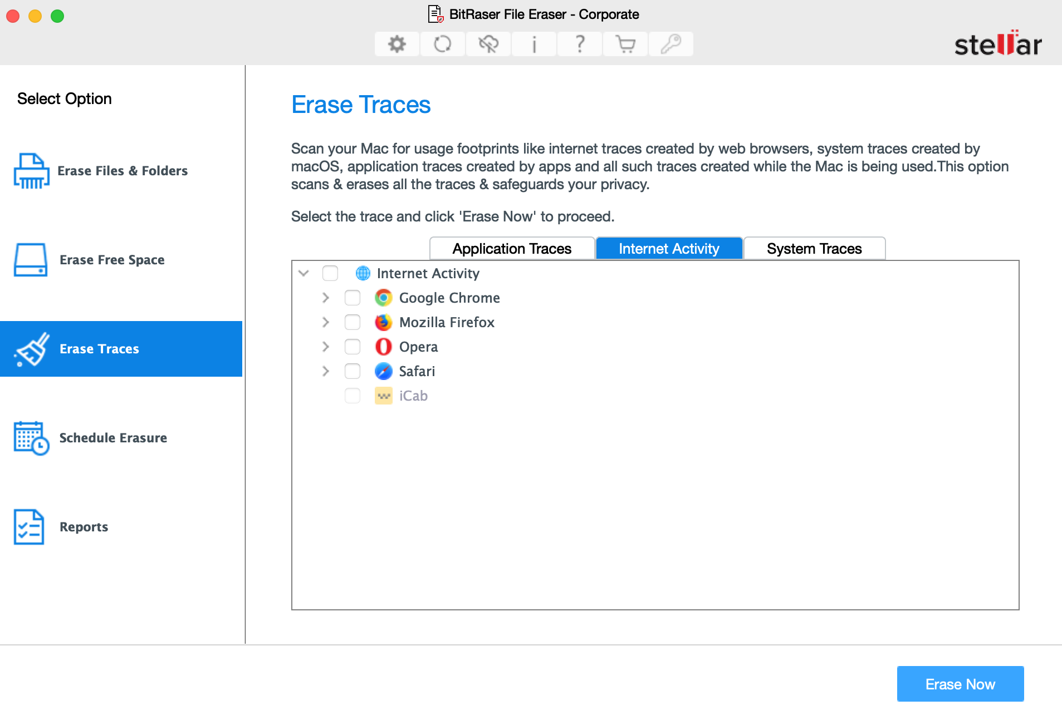This screenshot has width=1062, height=720.
Task: Click the Schedule Erasure calendar icon
Action: (31, 438)
